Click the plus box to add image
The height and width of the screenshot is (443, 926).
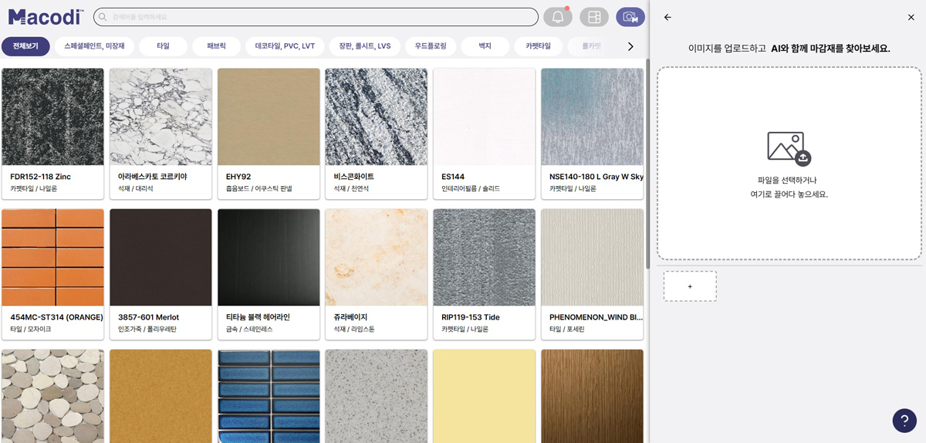click(689, 286)
